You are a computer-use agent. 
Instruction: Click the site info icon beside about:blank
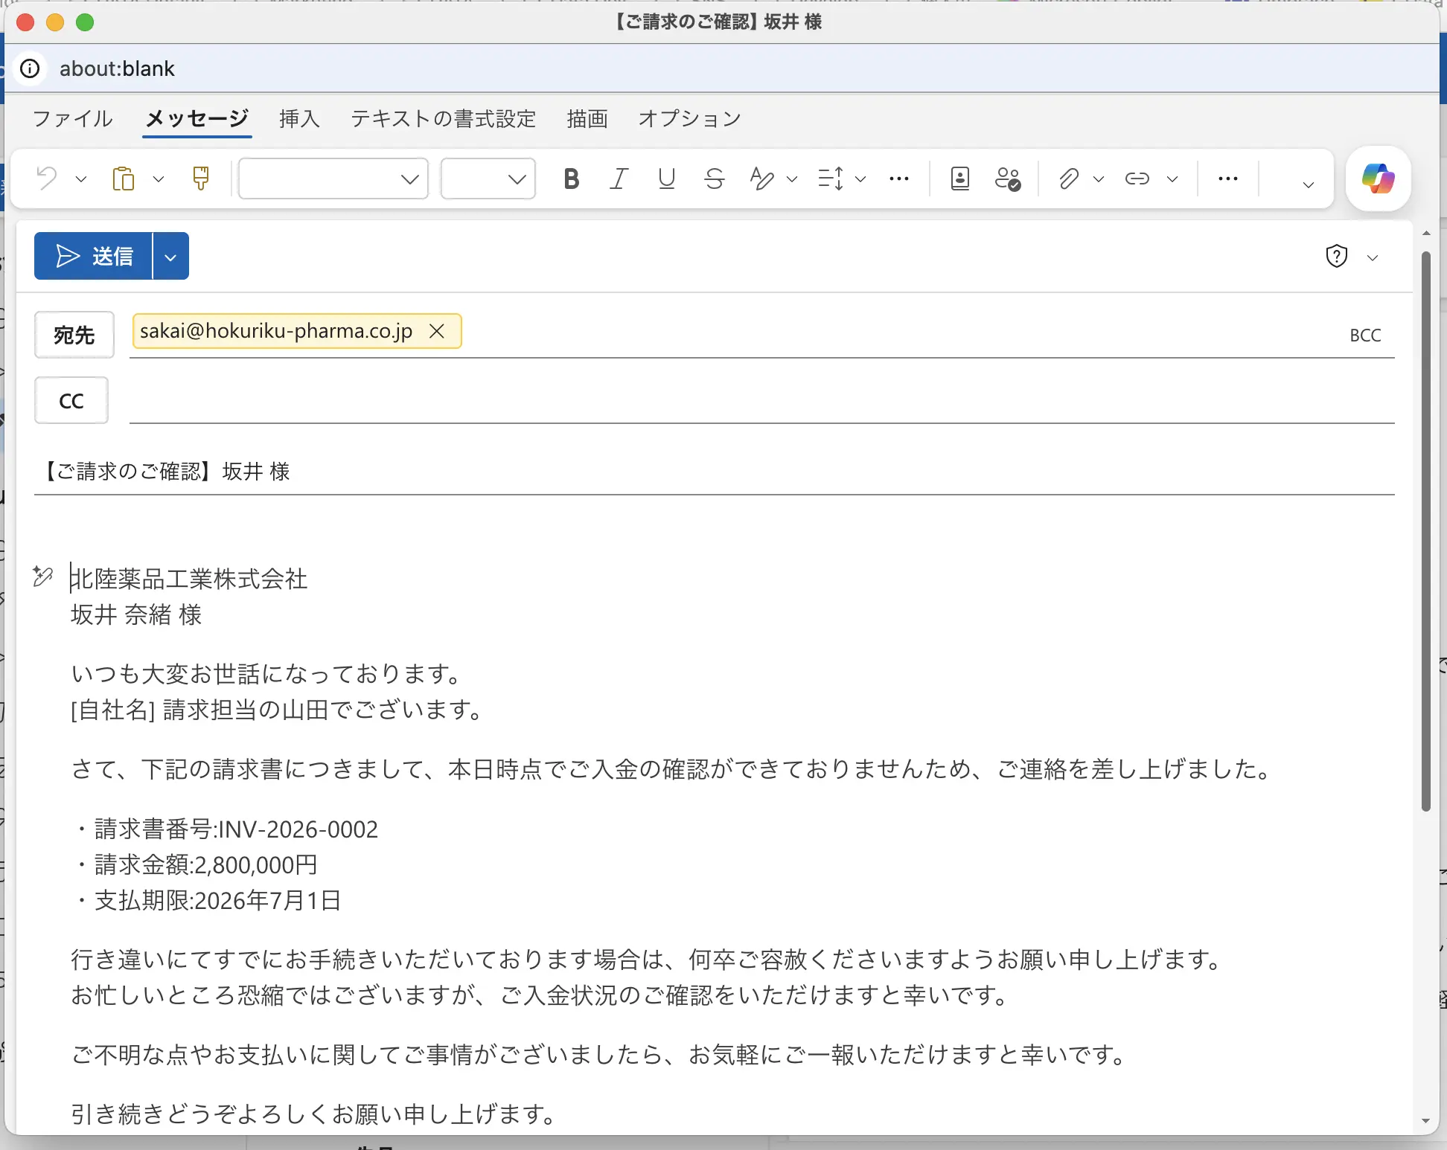[x=30, y=68]
